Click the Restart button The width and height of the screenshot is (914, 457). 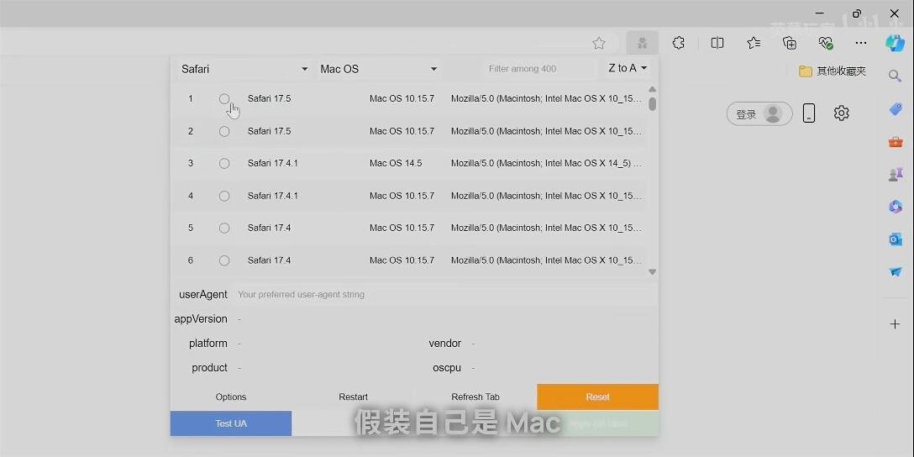353,397
